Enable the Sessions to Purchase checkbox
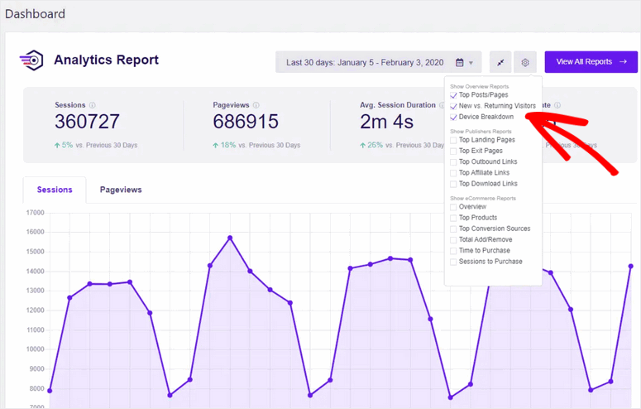Screen dimensions: 641x409 453,262
